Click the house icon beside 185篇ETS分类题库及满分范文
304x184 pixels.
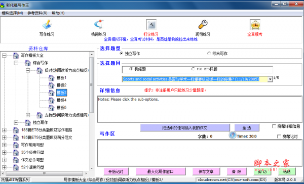[16, 137]
